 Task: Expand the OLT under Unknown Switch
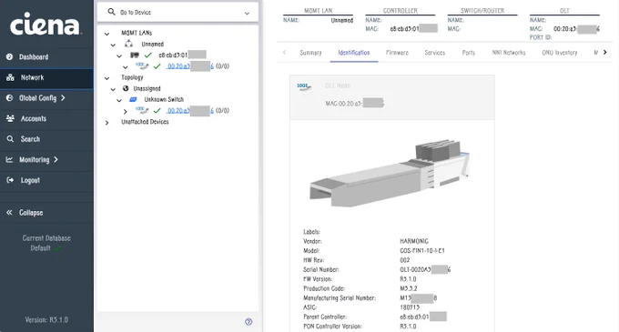pos(126,112)
